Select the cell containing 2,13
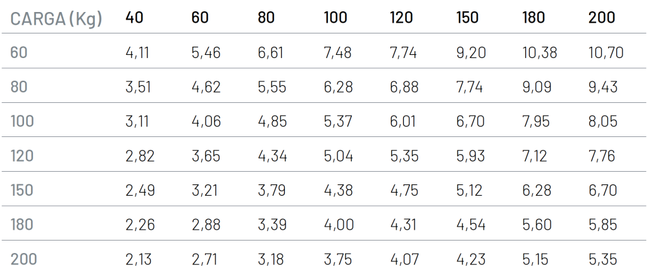Viewport: 648px width, 274px height. point(139,259)
